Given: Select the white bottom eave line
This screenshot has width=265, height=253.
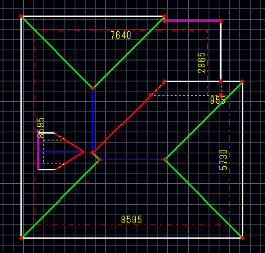Looking at the screenshot, I should 132,238.
